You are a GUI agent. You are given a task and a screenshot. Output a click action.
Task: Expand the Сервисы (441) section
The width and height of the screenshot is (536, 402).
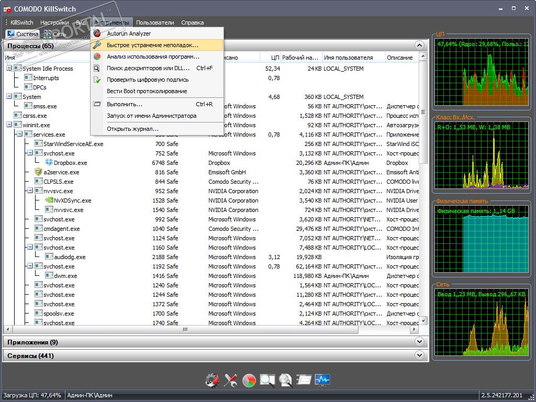pos(419,355)
